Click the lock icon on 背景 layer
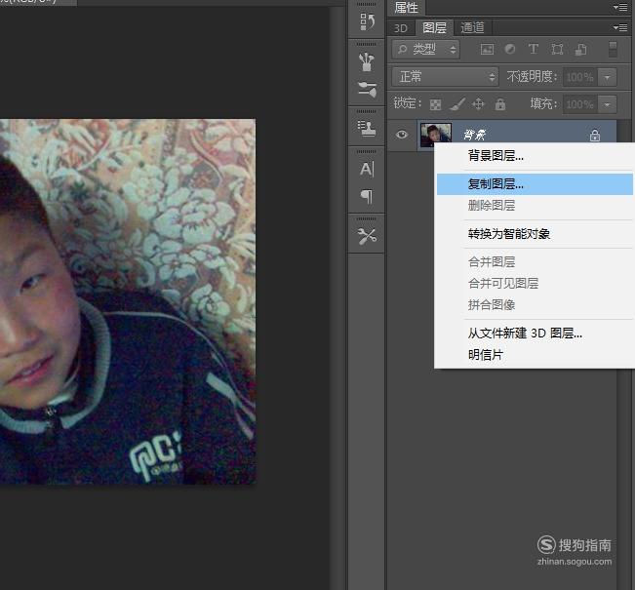Viewport: 635px width, 590px height. 594,135
